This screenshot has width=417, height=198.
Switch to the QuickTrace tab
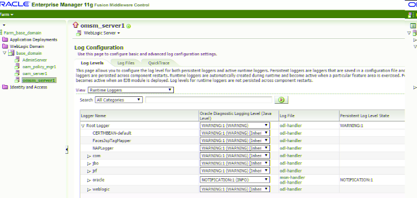tap(158, 63)
